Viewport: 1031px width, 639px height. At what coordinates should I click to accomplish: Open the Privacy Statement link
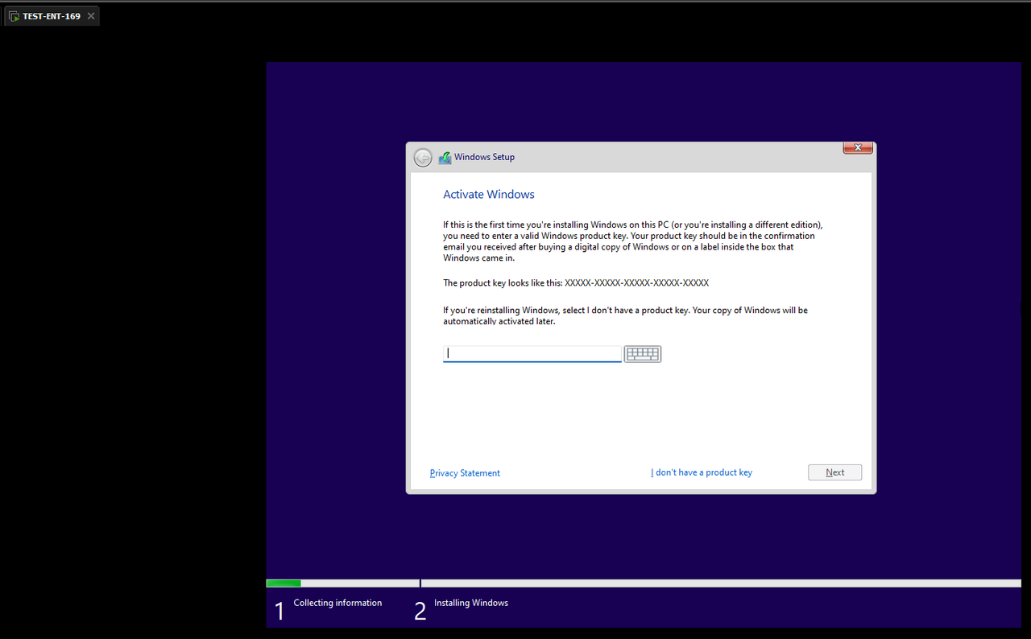465,473
